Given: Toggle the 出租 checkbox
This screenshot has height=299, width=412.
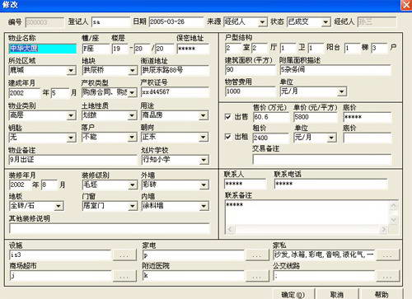Looking at the screenshot, I should [x=227, y=137].
